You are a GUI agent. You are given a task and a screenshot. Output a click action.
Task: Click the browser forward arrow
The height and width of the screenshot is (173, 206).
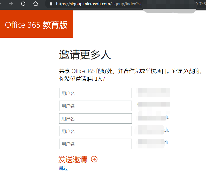pyautogui.click(x=11, y=4)
